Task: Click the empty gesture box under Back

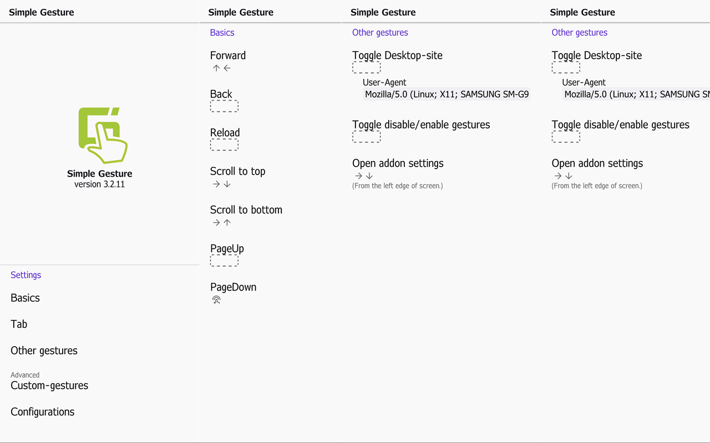Action: 224,106
